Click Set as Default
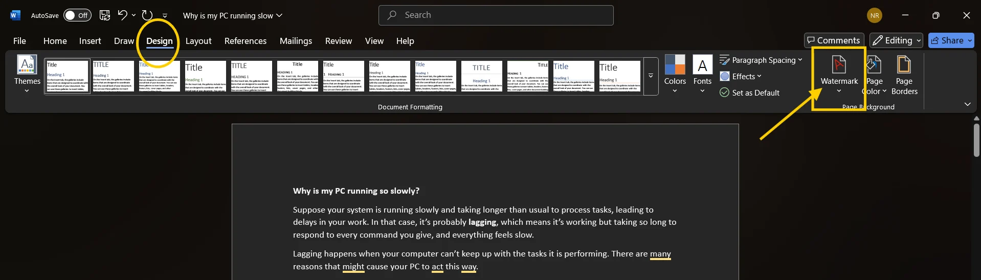Viewport: 981px width, 280px height. point(749,93)
